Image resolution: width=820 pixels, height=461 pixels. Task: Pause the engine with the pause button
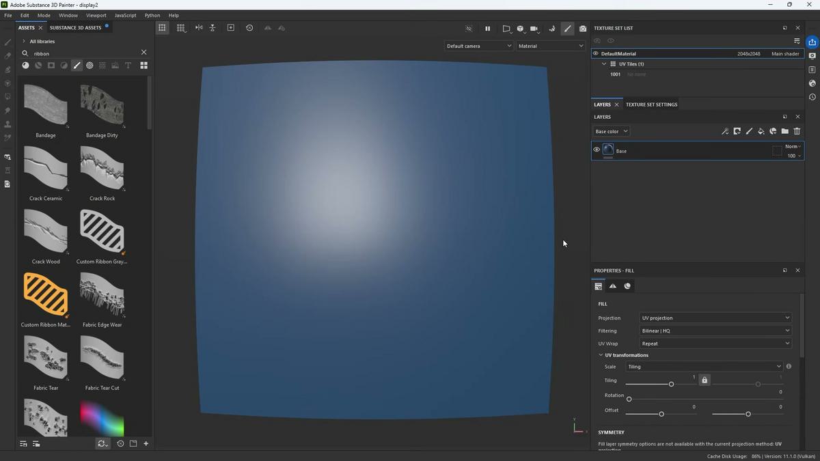(x=487, y=29)
